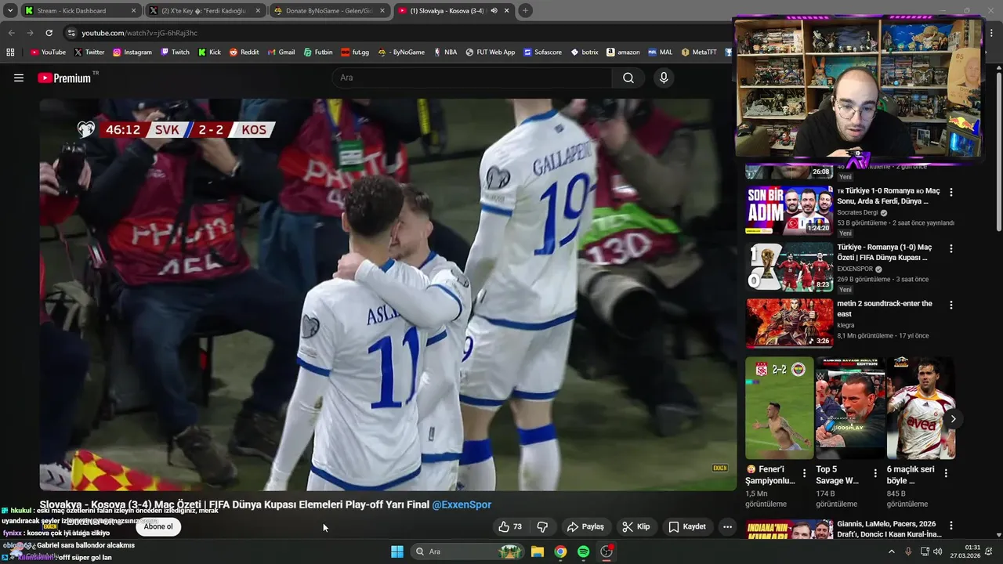Open the botrix bookmark
The height and width of the screenshot is (564, 1003).
[585, 52]
